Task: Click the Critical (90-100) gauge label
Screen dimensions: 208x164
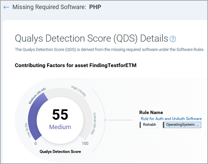Action: coord(94,123)
